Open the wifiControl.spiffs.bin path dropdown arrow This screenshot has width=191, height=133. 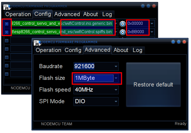tap(116, 32)
